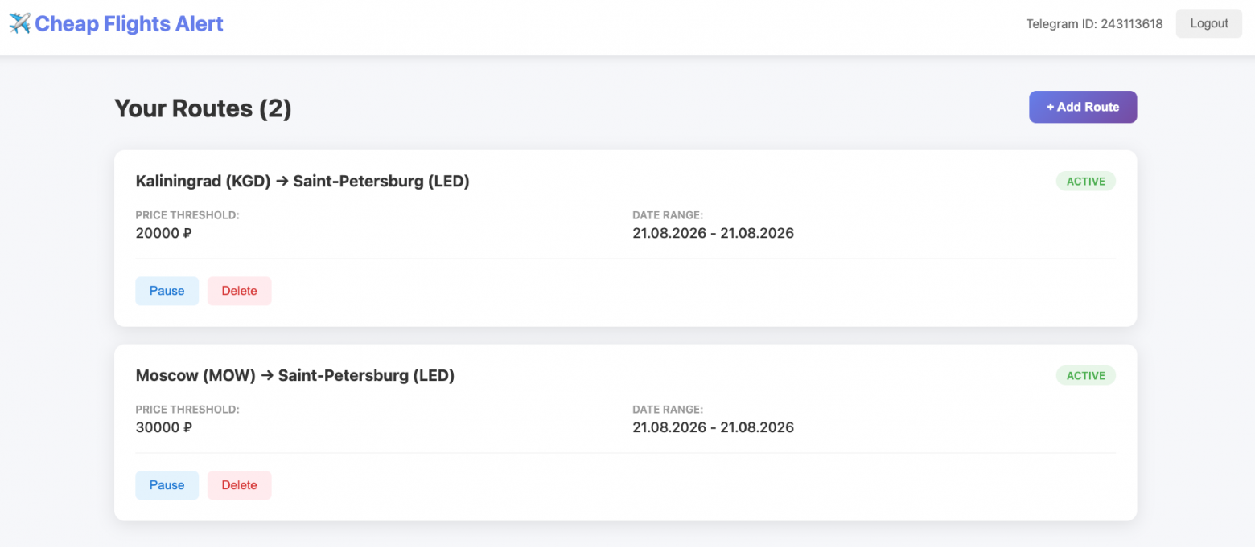Click the Your Routes (2) heading

(203, 108)
